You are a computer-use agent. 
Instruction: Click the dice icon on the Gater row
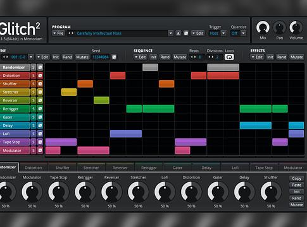pos(40,117)
